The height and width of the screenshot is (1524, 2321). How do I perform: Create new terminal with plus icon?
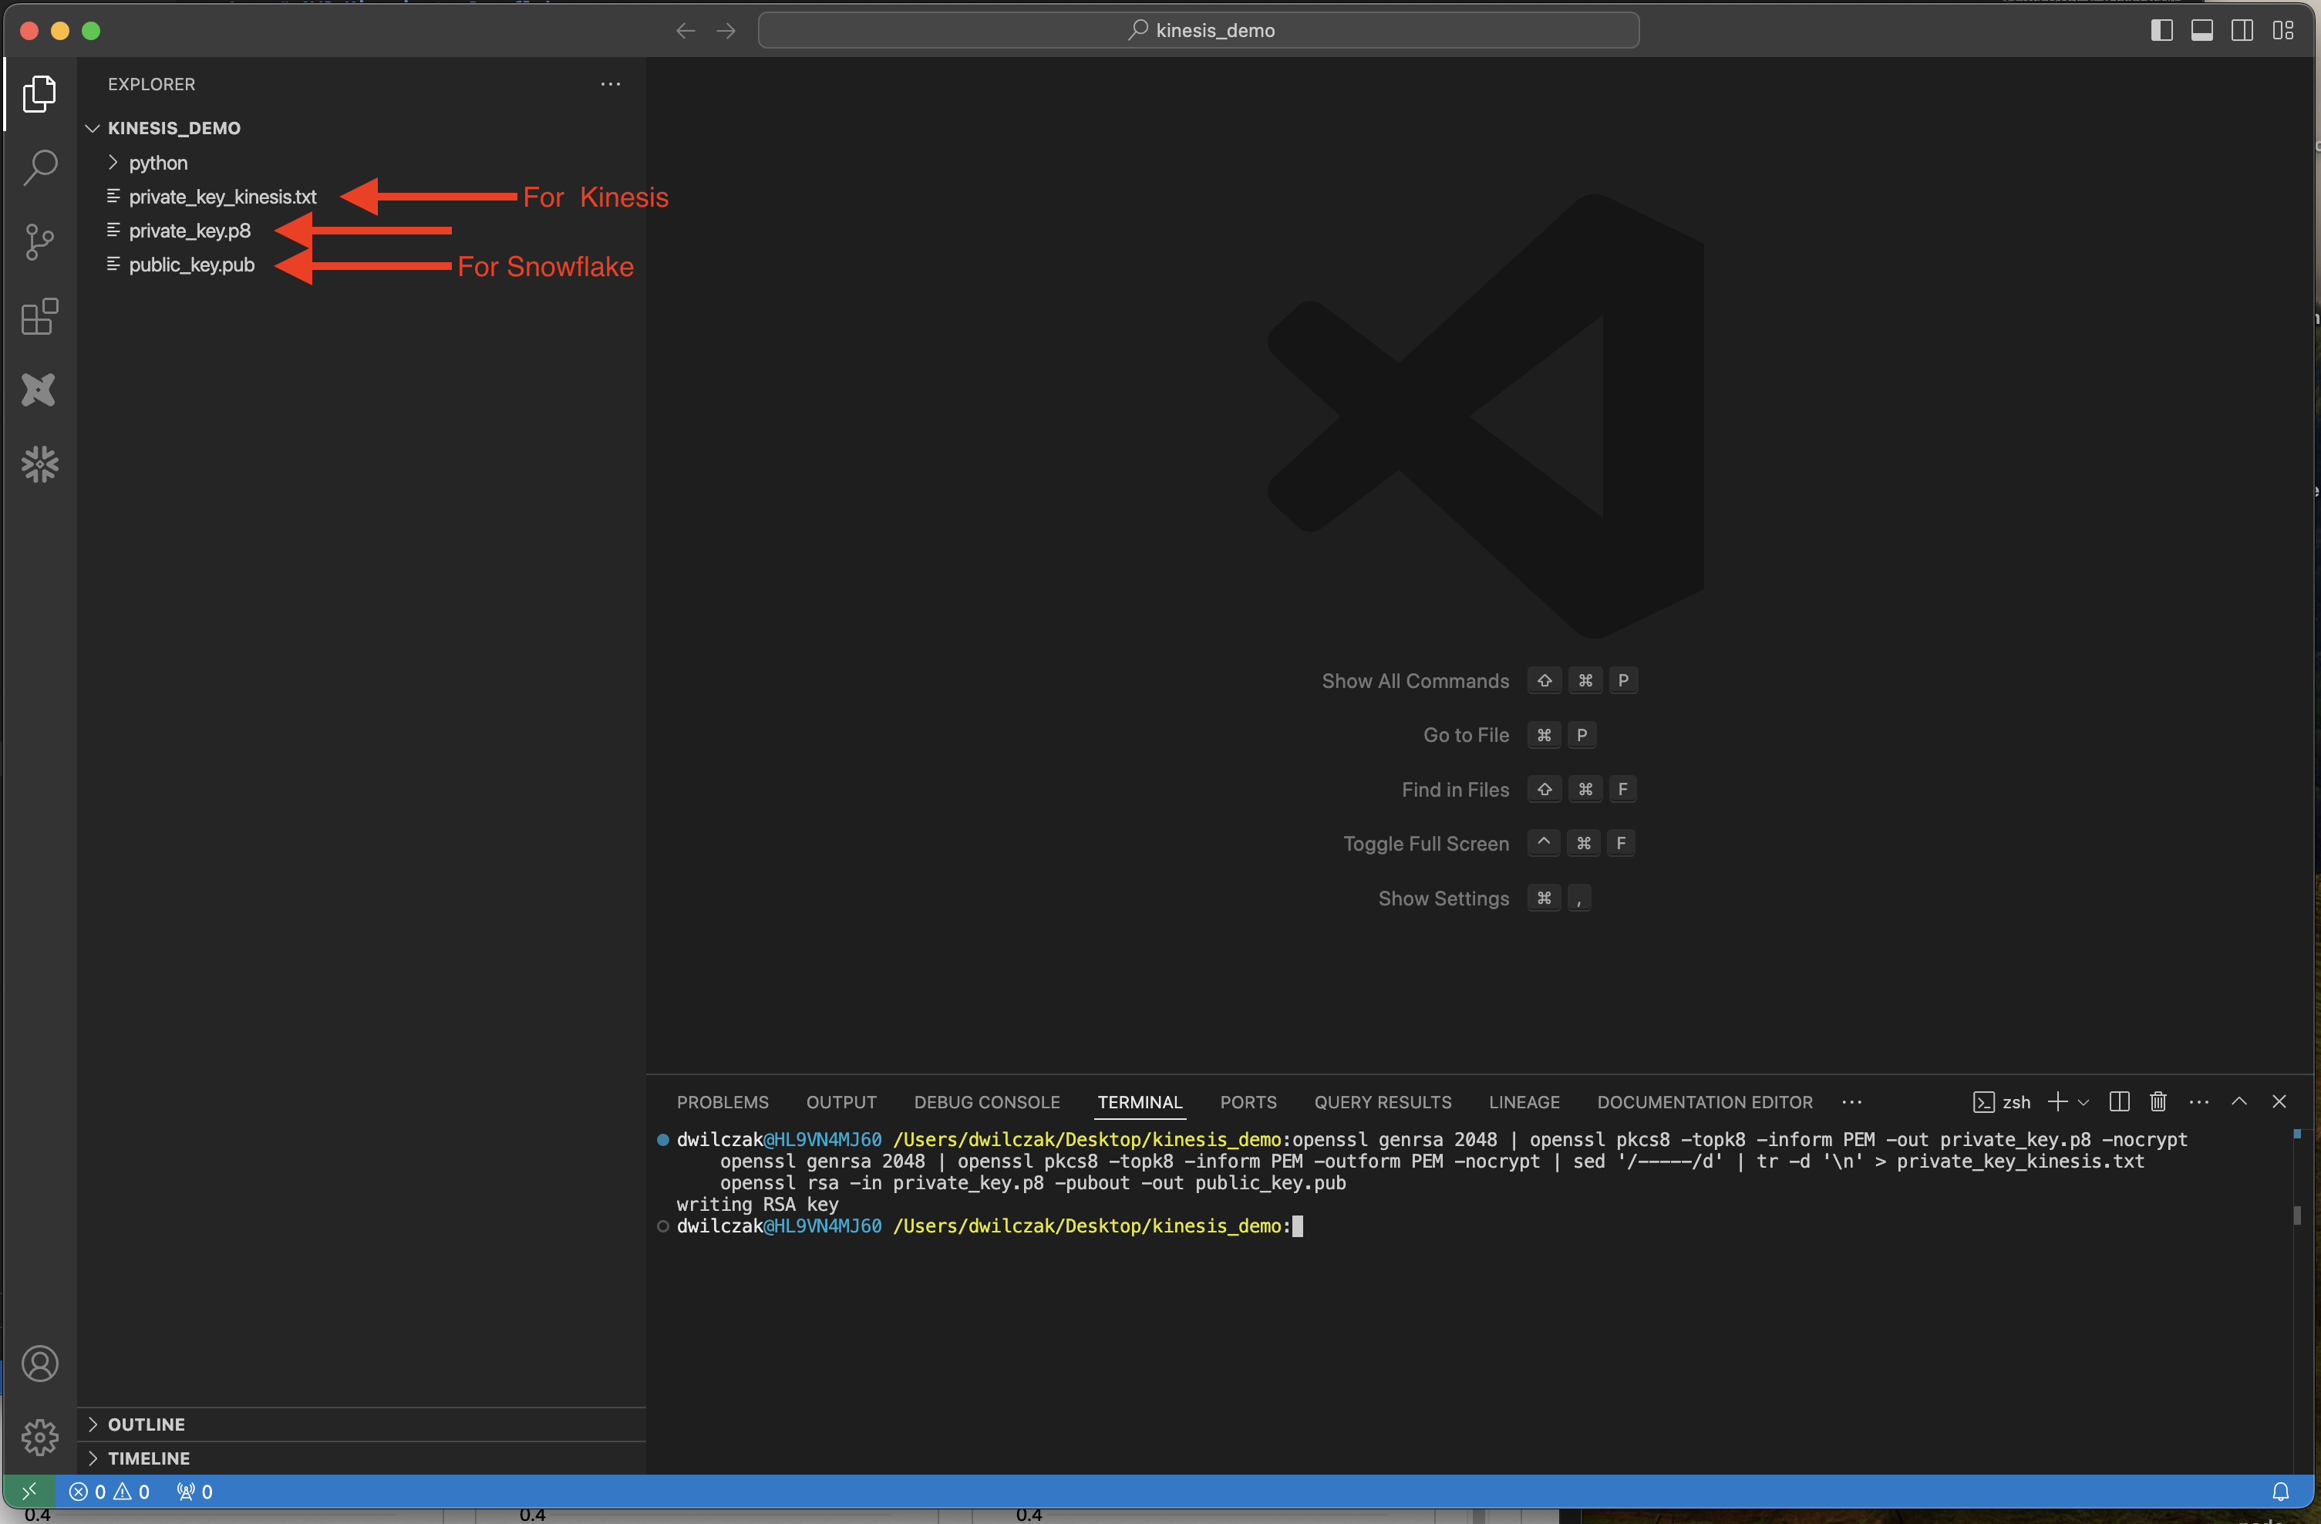(2058, 1101)
